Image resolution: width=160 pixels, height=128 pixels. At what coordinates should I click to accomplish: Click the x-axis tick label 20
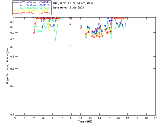point(155,118)
